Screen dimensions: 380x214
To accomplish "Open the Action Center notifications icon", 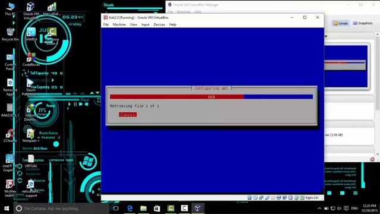I will coord(346,209).
